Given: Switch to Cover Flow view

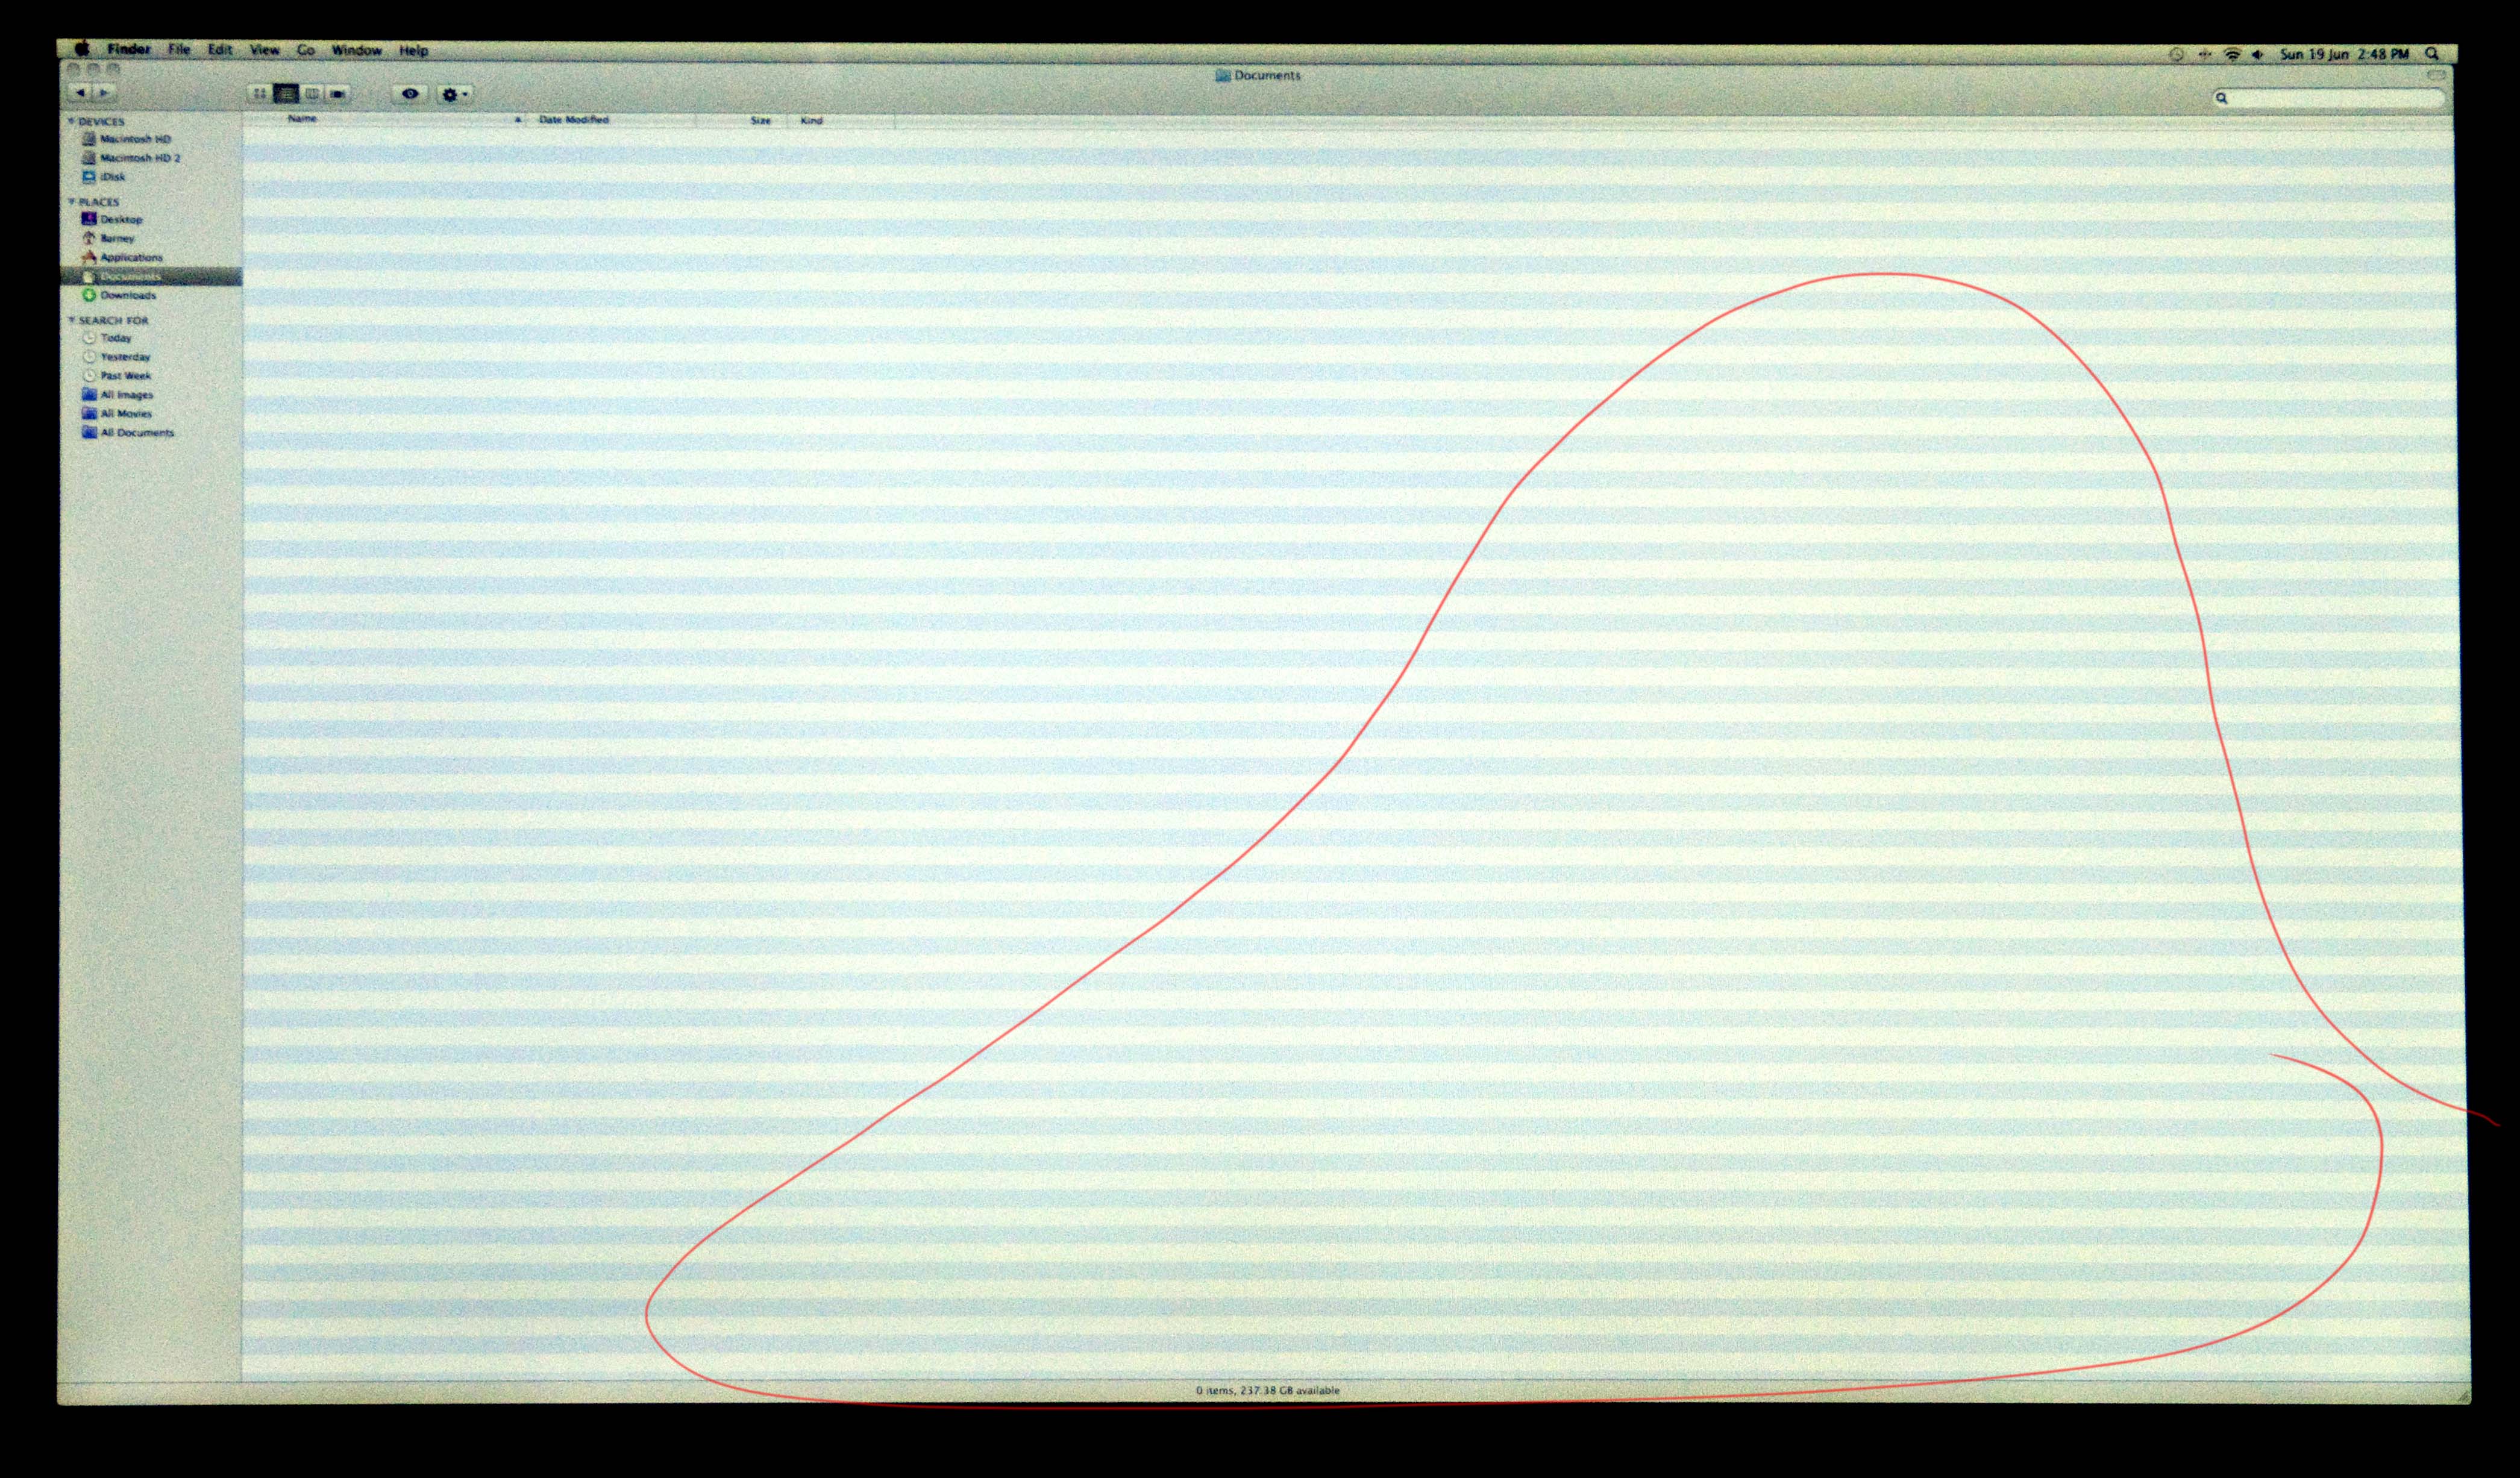Looking at the screenshot, I should coord(338,94).
